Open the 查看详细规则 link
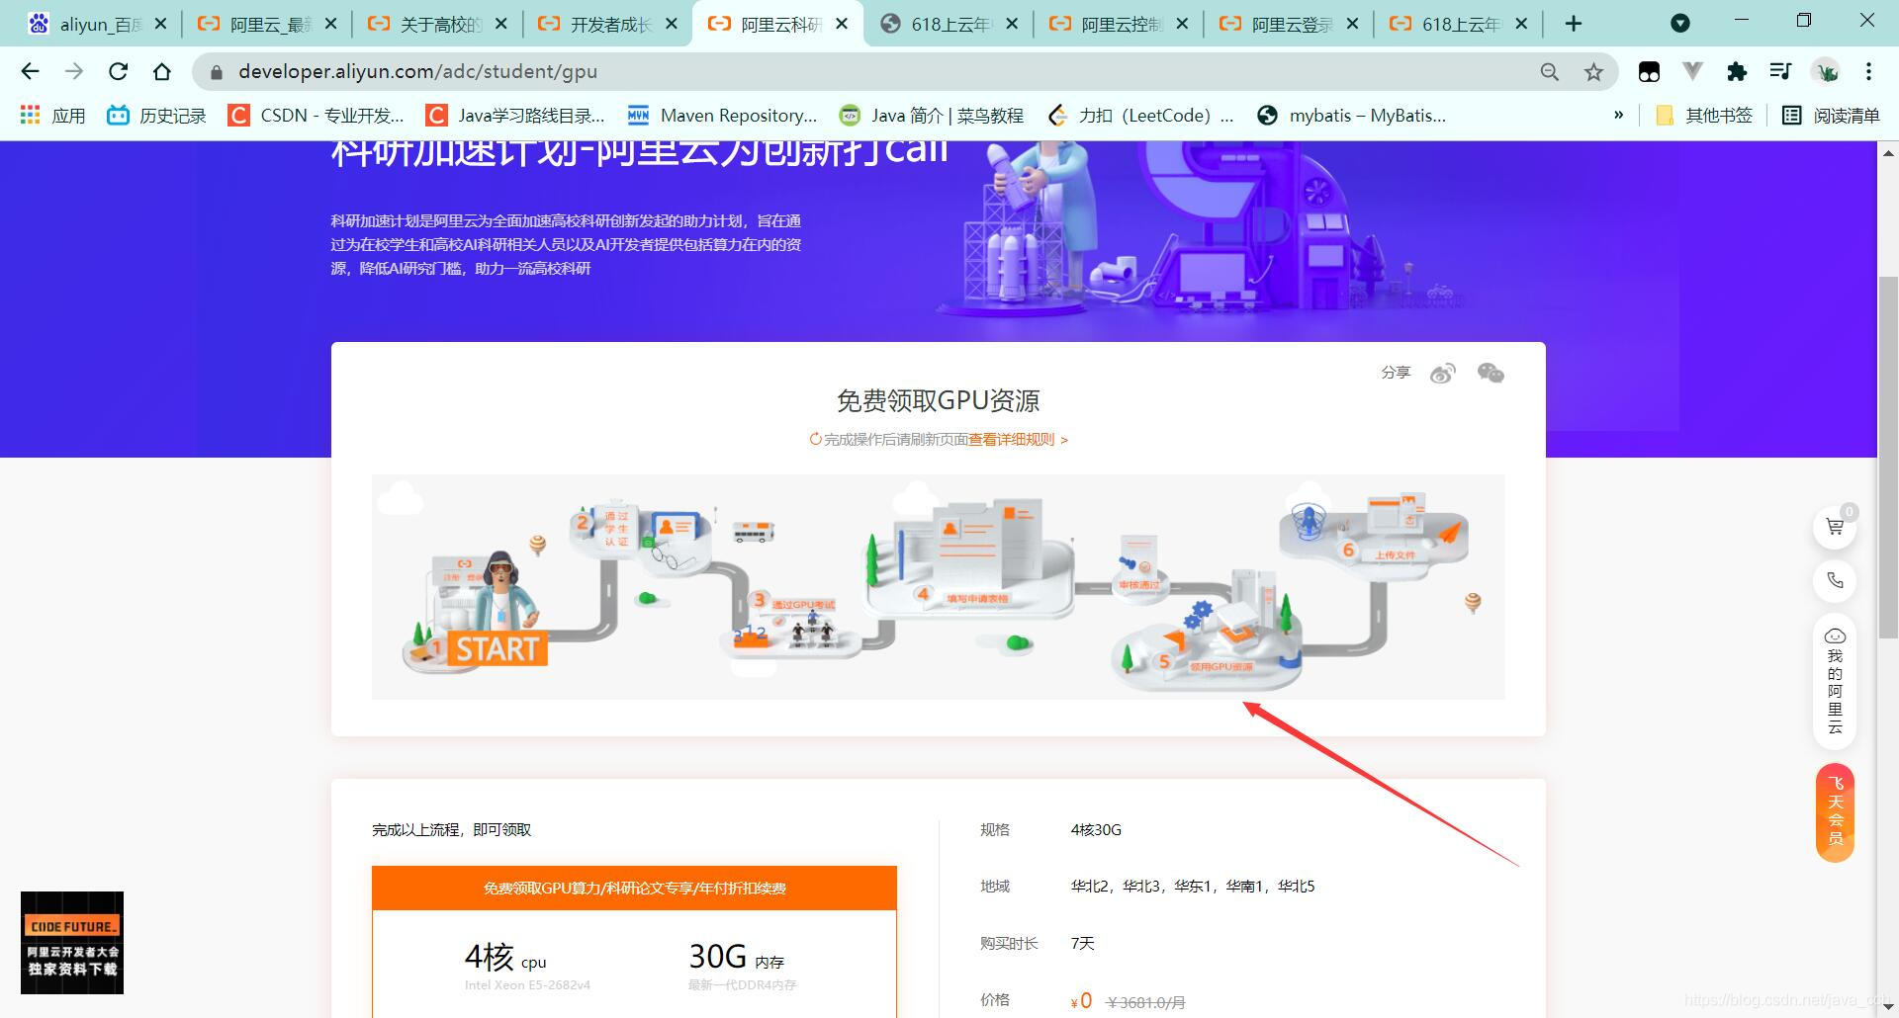This screenshot has width=1899, height=1018. [1018, 439]
